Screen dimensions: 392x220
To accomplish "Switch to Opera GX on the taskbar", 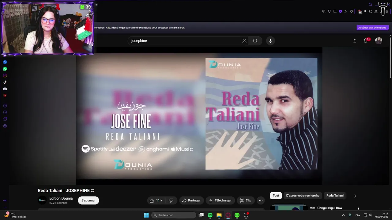I will click(x=228, y=215).
